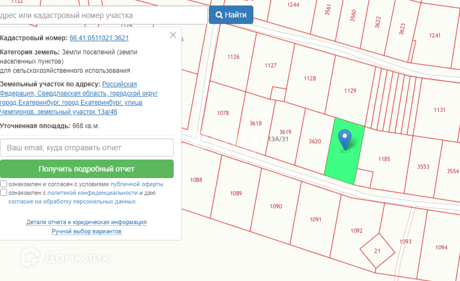This screenshot has height=281, width=460.
Task: Click the Найти search button
Action: click(x=231, y=15)
